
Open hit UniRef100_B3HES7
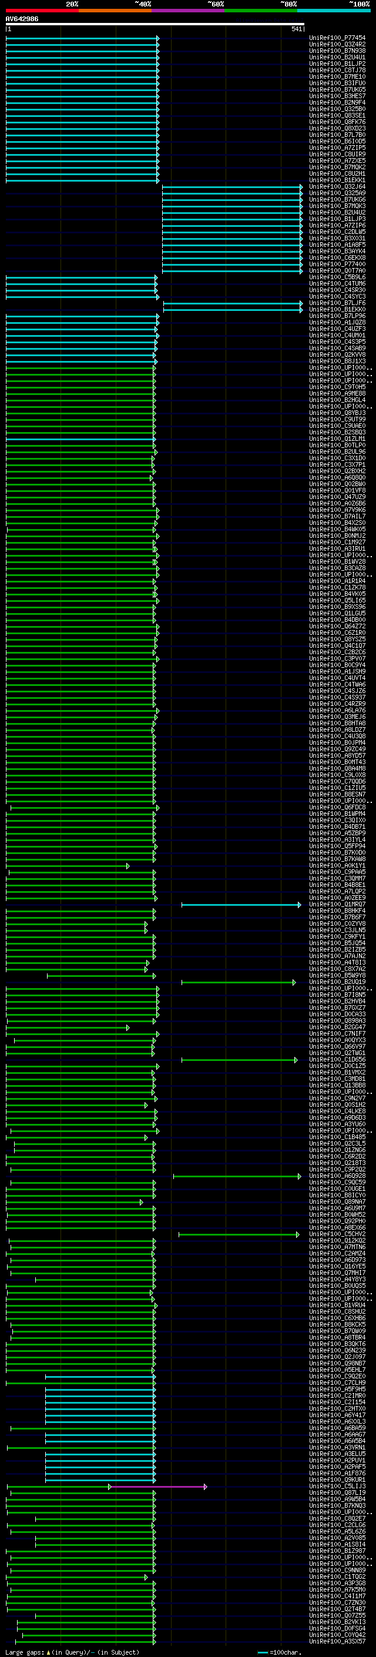click(x=337, y=96)
